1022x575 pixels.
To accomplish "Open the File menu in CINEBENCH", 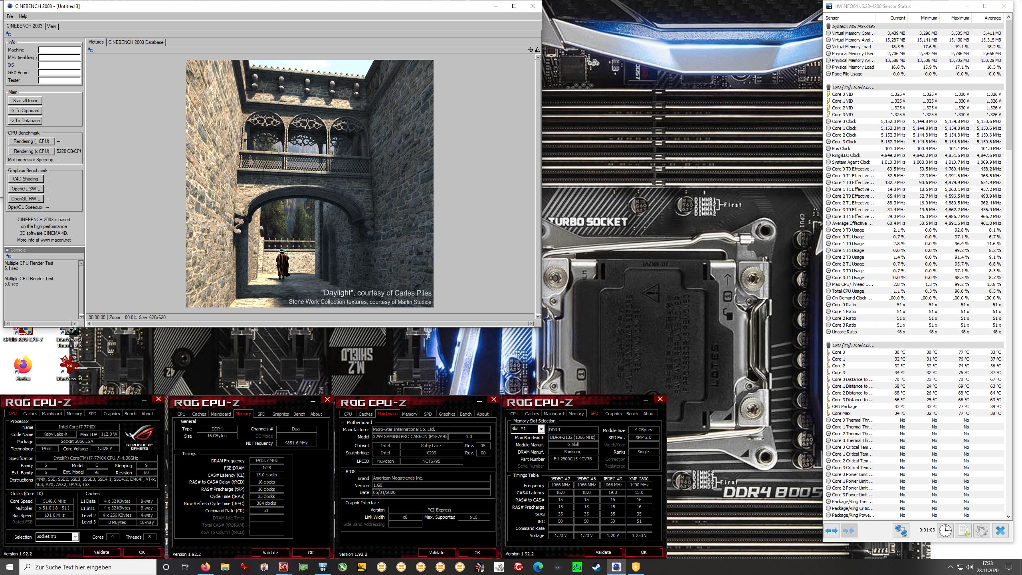I will click(10, 16).
